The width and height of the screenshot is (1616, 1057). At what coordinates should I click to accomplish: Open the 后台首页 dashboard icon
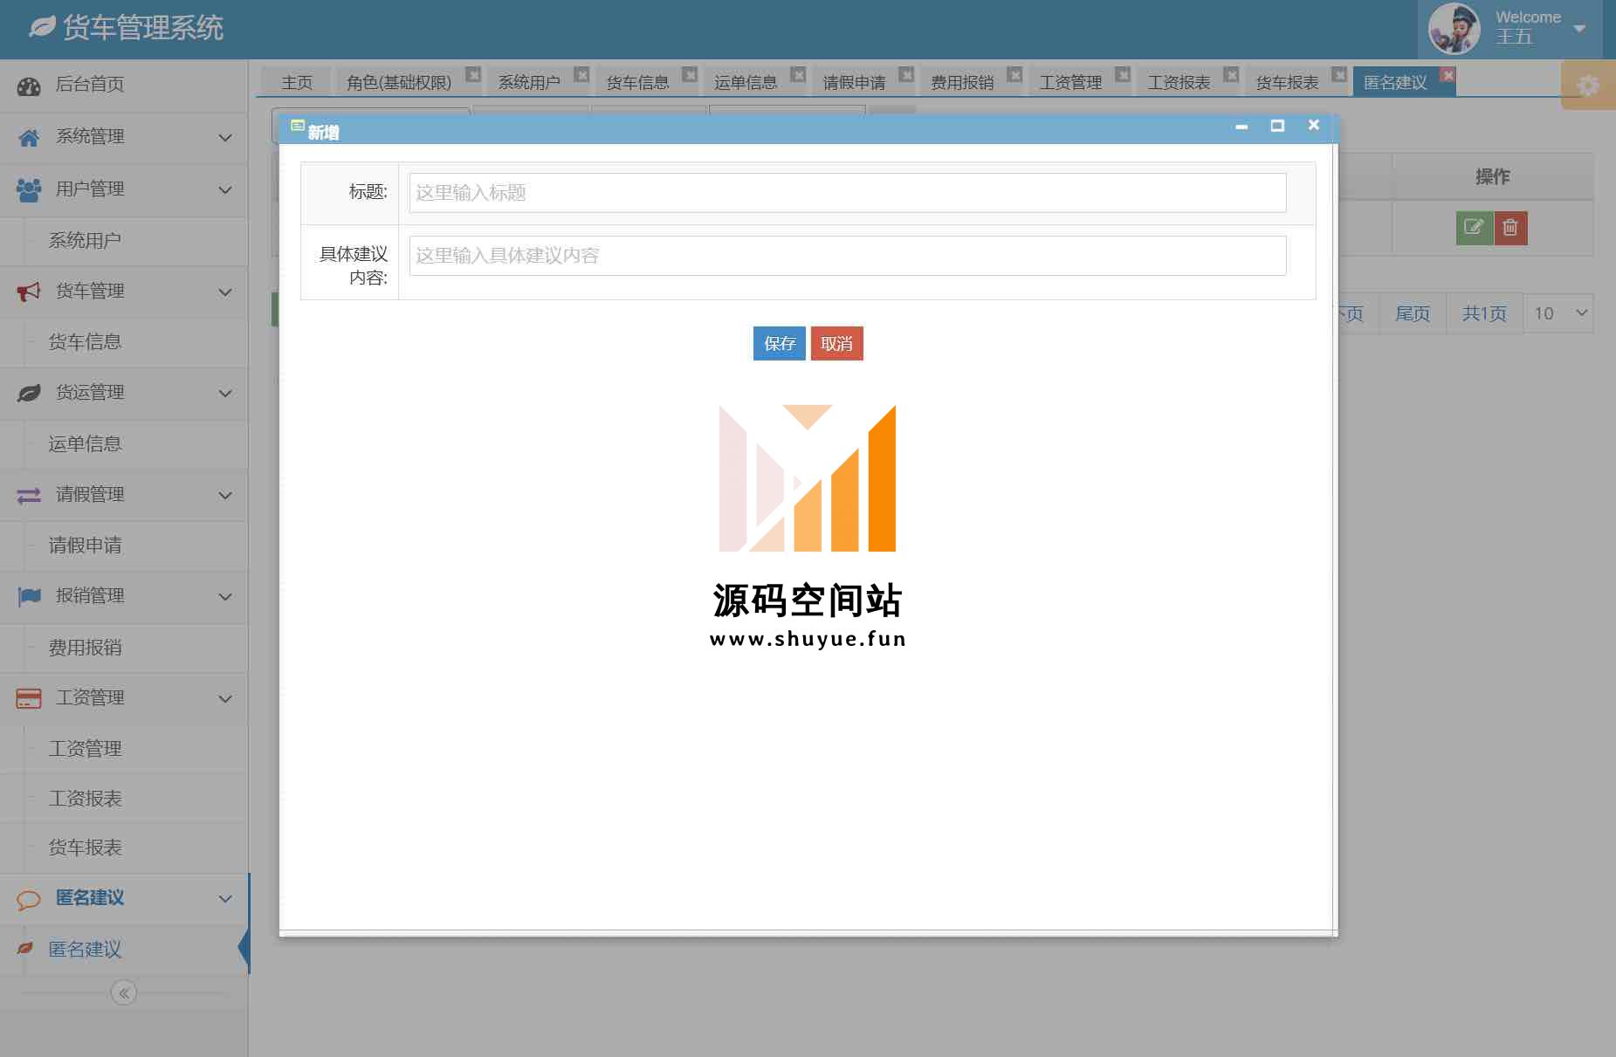pos(29,86)
